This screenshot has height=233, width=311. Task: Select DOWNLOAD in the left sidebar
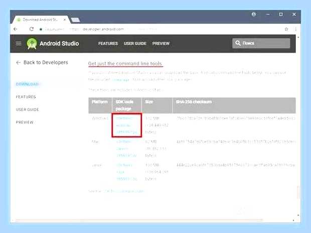pos(27,84)
